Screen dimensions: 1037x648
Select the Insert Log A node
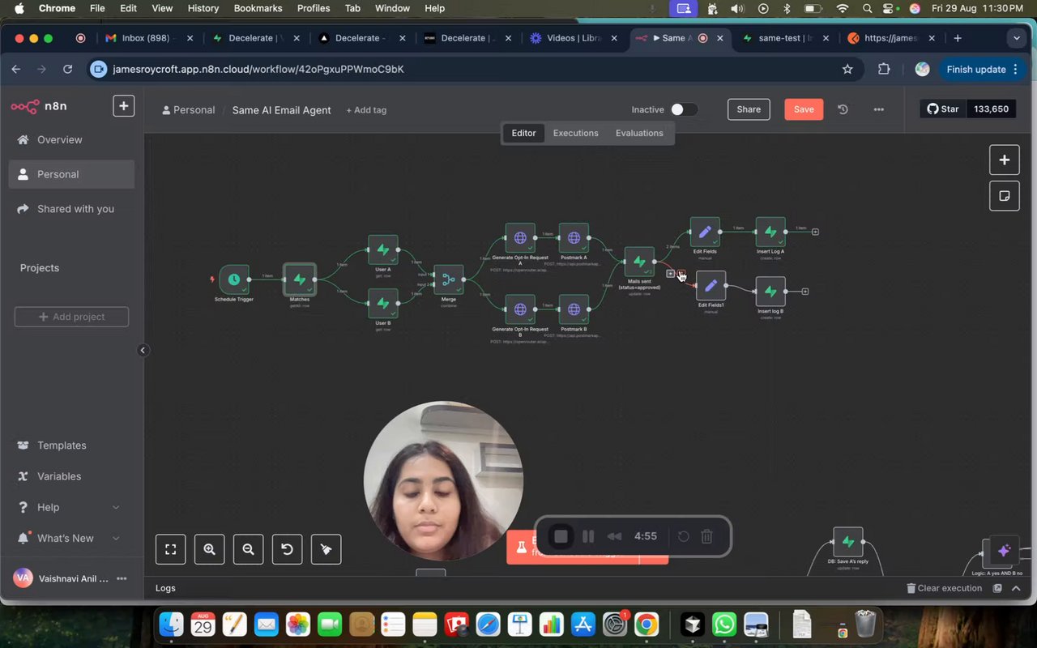point(770,232)
